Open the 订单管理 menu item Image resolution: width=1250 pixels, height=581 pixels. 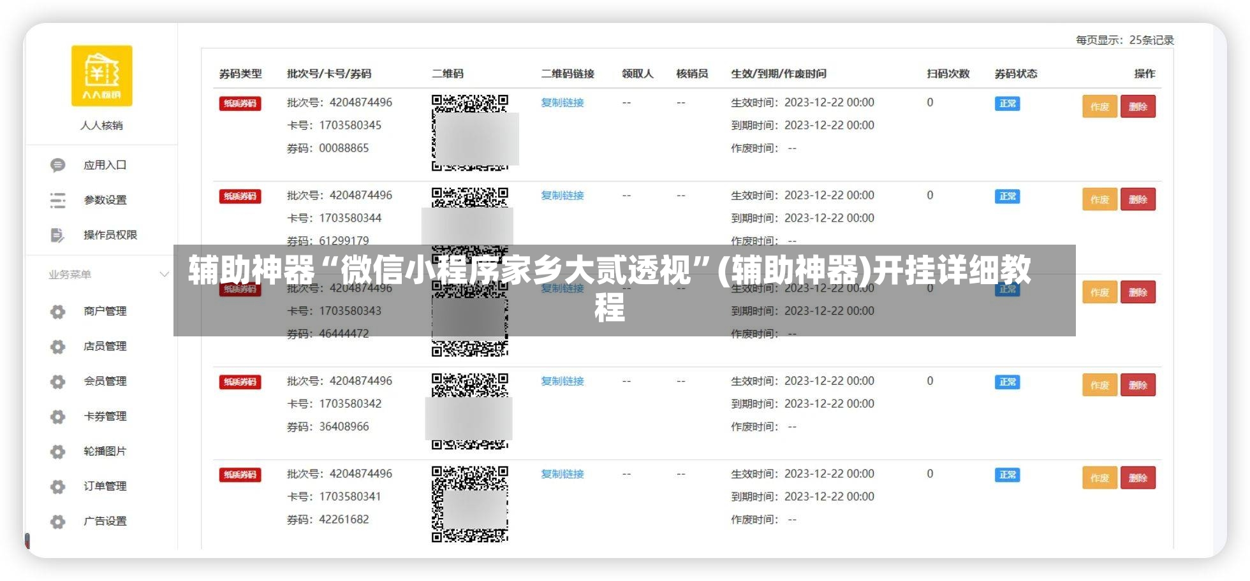pyautogui.click(x=105, y=486)
